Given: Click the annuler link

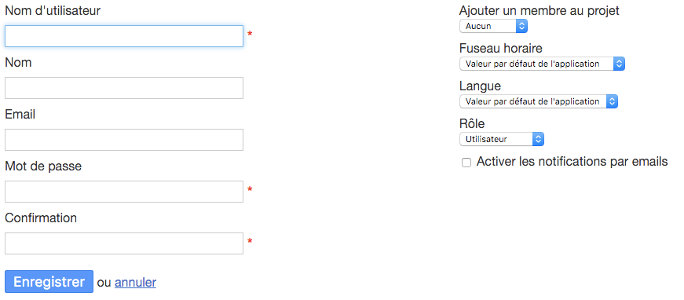Looking at the screenshot, I should [x=135, y=283].
